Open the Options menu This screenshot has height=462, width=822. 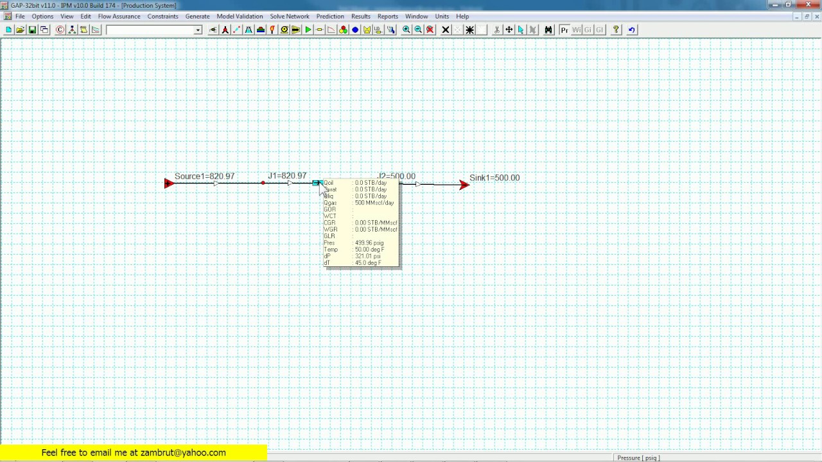coord(42,16)
